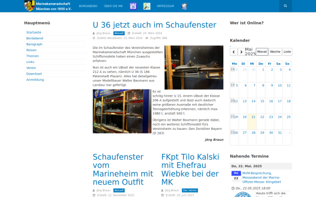Click the Nahende Termine heading
316x197 pixels.
click(249, 156)
